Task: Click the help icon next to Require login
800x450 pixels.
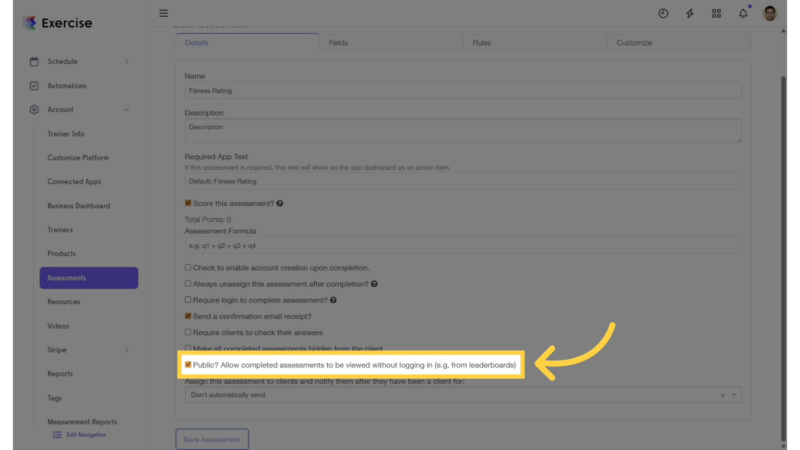Action: pos(333,300)
